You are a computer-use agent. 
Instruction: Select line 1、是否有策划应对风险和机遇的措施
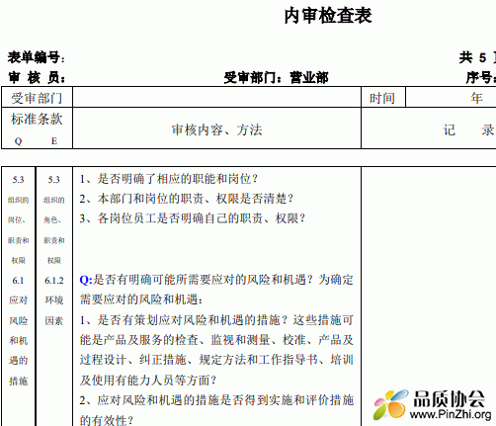click(x=216, y=320)
